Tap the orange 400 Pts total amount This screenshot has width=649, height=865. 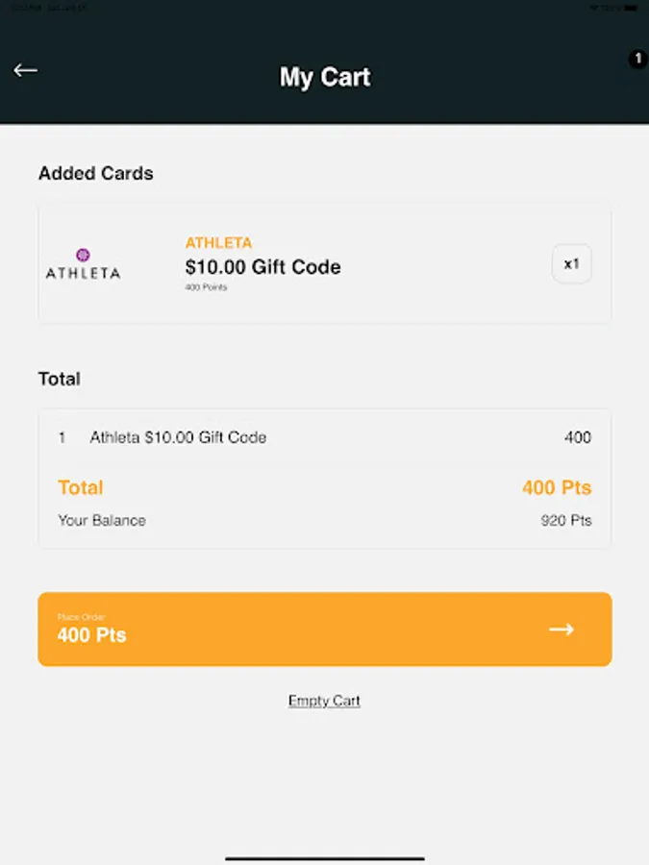[x=557, y=488]
